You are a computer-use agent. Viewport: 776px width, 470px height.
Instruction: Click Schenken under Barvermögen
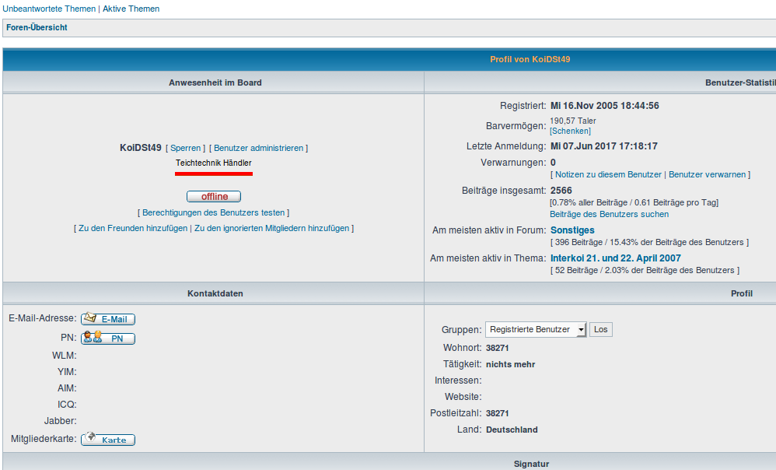(x=570, y=132)
